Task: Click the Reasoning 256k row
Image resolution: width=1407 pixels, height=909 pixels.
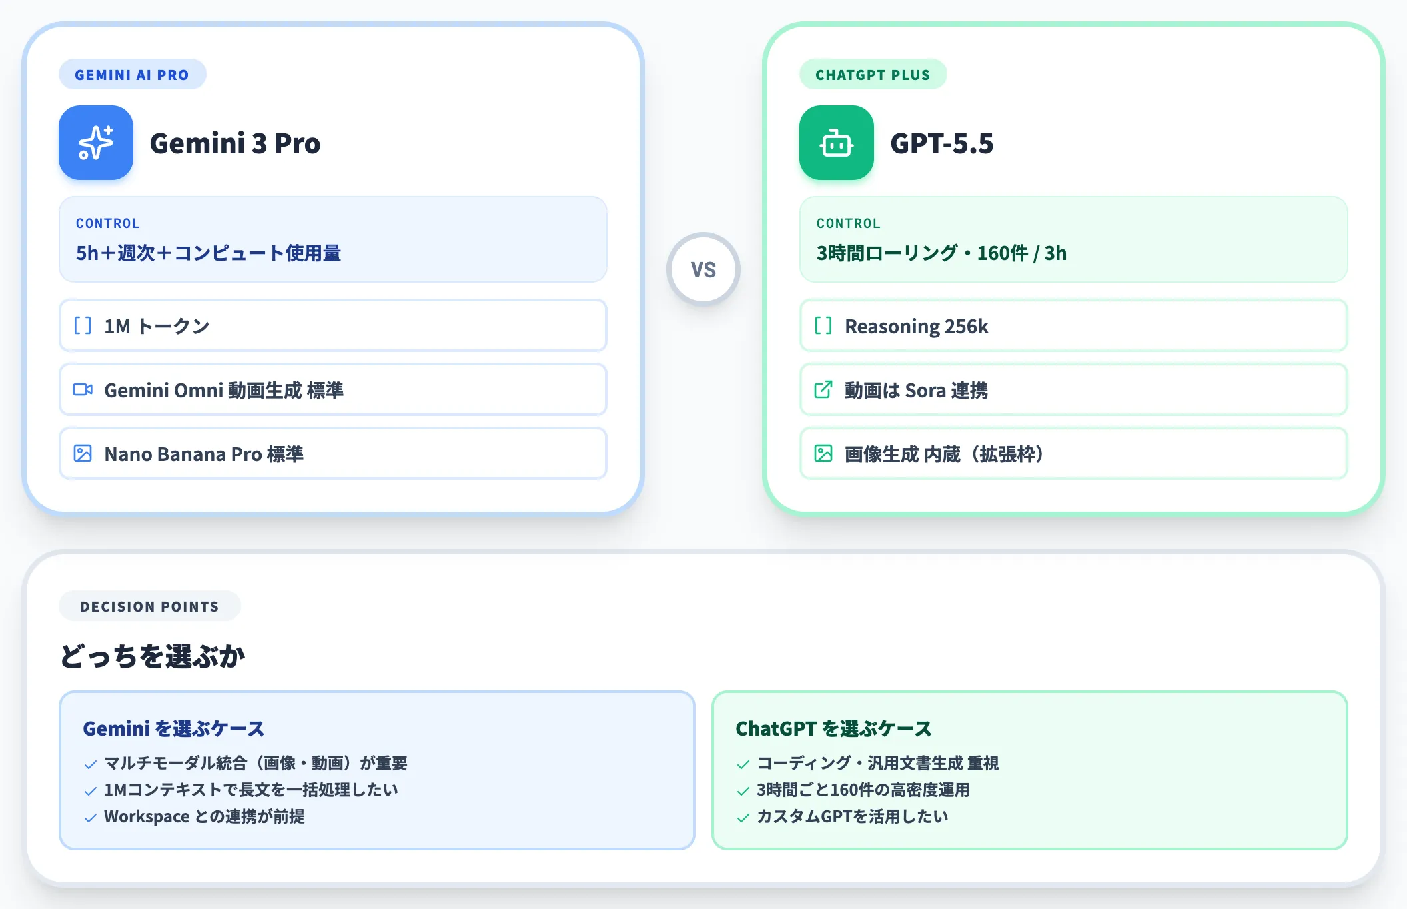Action: pos(1074,325)
